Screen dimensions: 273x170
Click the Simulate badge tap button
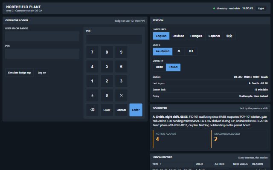click(x=19, y=73)
